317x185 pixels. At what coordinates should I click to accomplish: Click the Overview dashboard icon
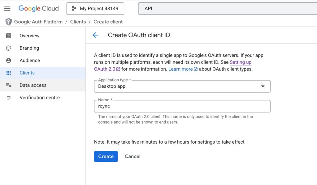coord(8,36)
